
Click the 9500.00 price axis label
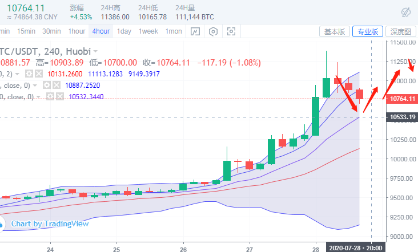click(401, 198)
